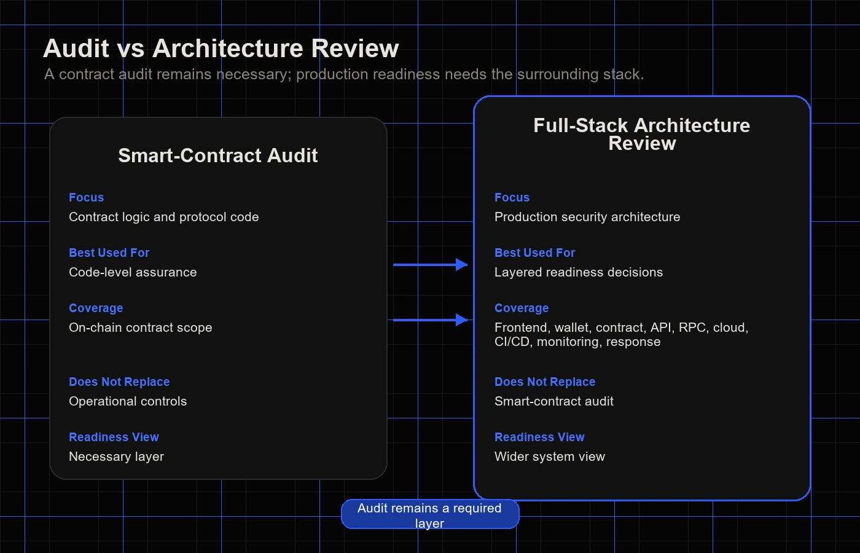Select the 'Frontend, wallet, contract, API' coverage list
The image size is (860, 553).
622,335
